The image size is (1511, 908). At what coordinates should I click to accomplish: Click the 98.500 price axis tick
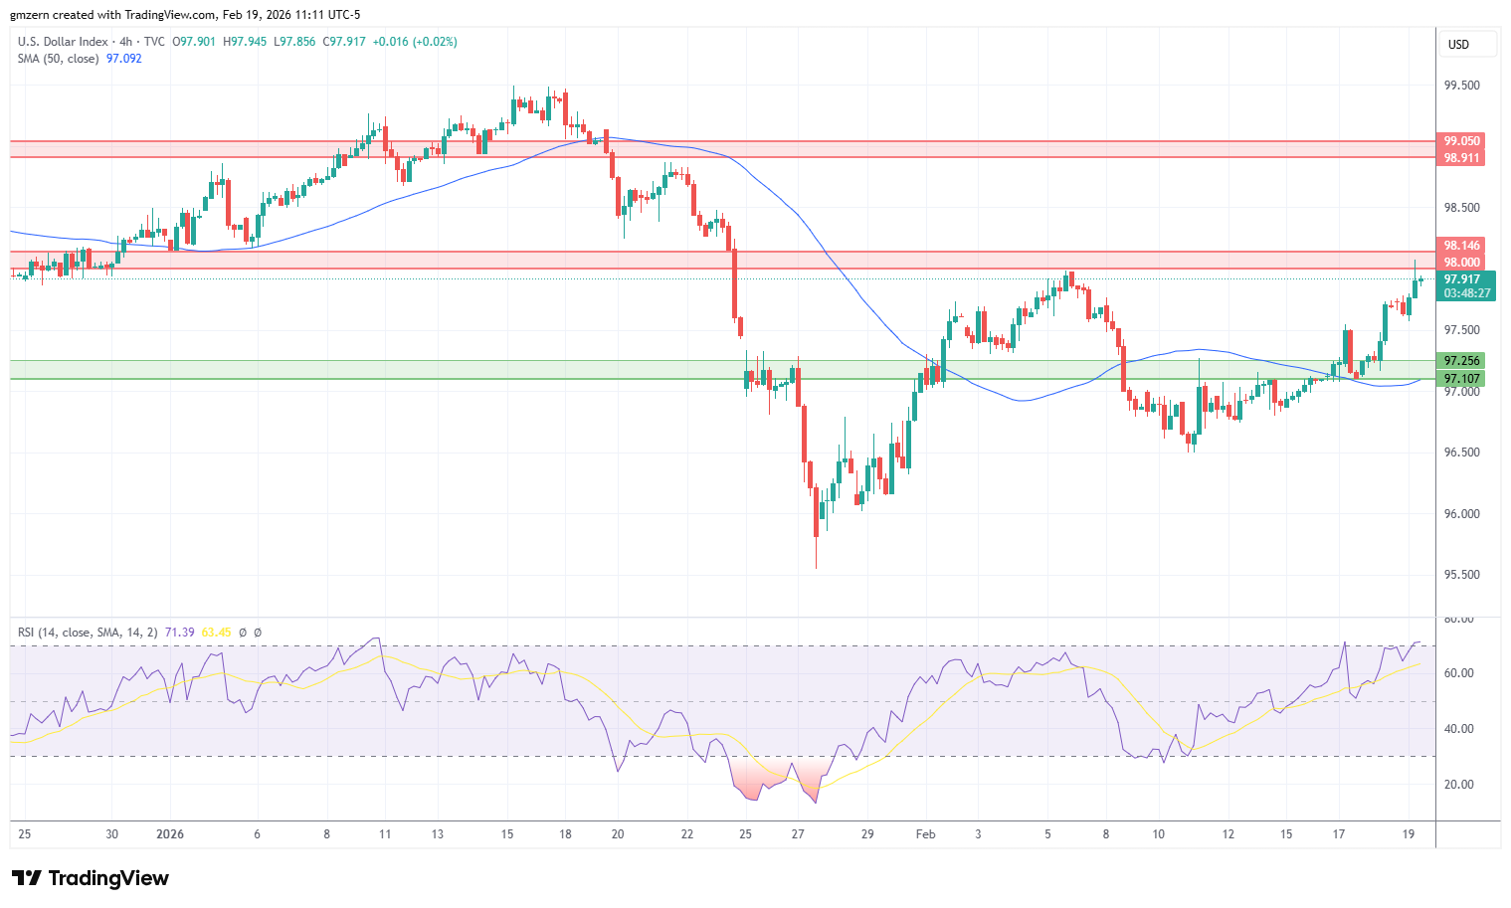click(1461, 208)
